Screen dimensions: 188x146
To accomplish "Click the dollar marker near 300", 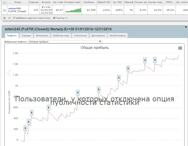I will [x=28, y=122].
